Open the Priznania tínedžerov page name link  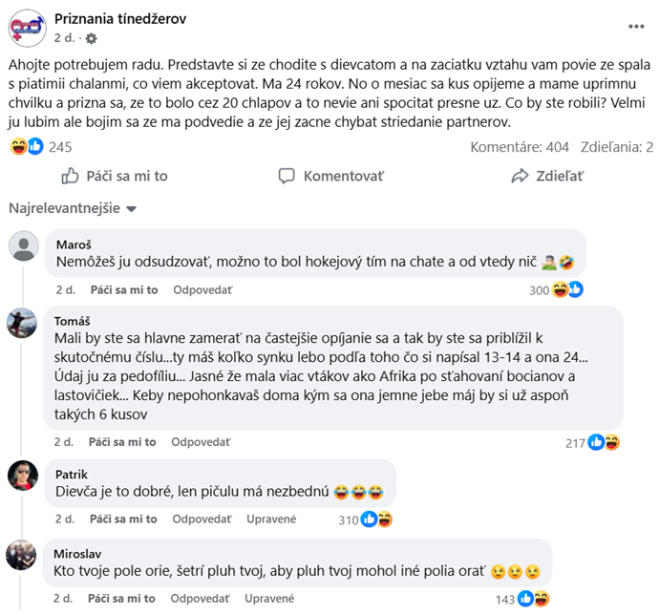pyautogui.click(x=120, y=19)
